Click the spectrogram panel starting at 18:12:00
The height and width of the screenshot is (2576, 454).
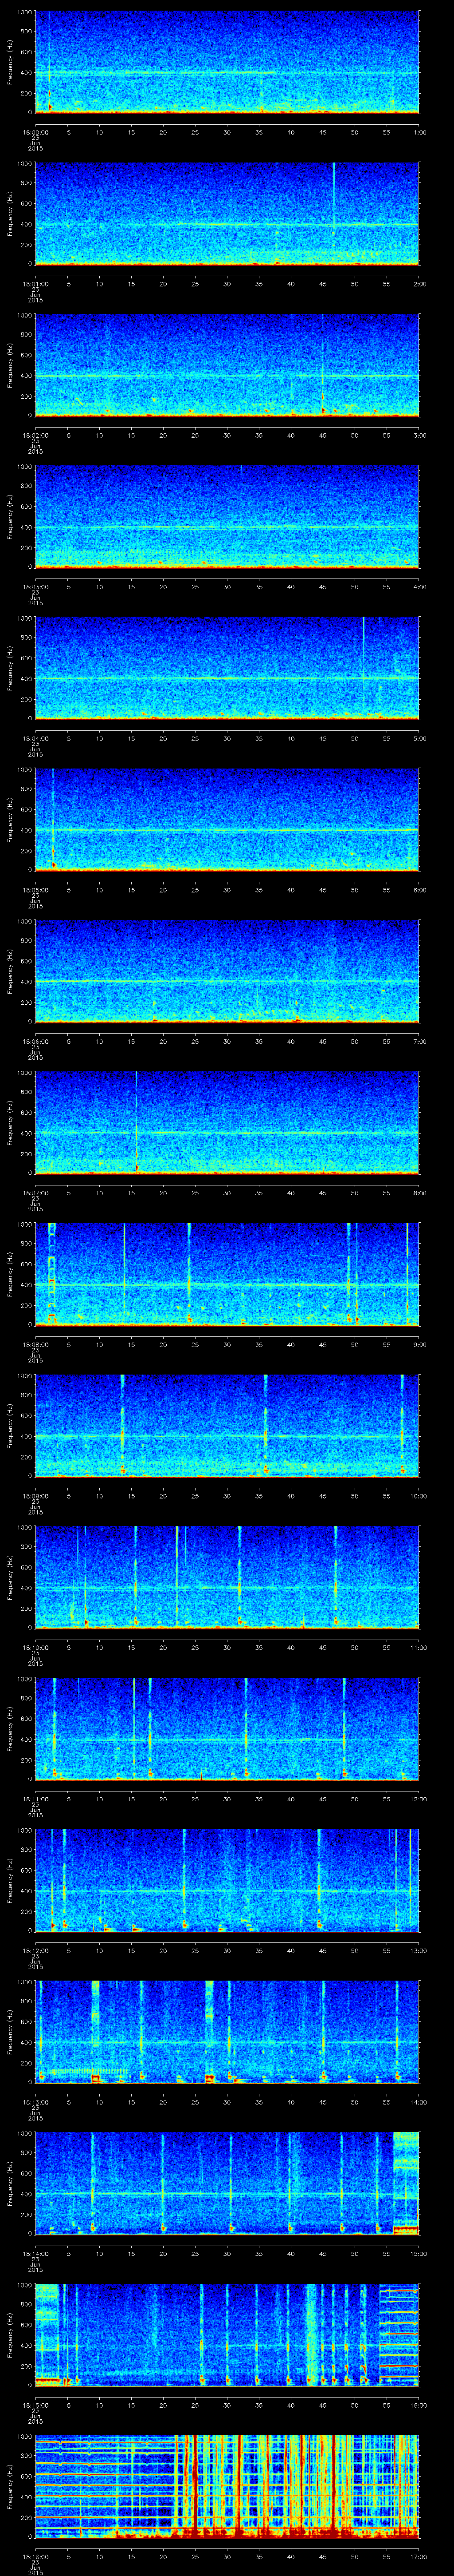point(227,1880)
